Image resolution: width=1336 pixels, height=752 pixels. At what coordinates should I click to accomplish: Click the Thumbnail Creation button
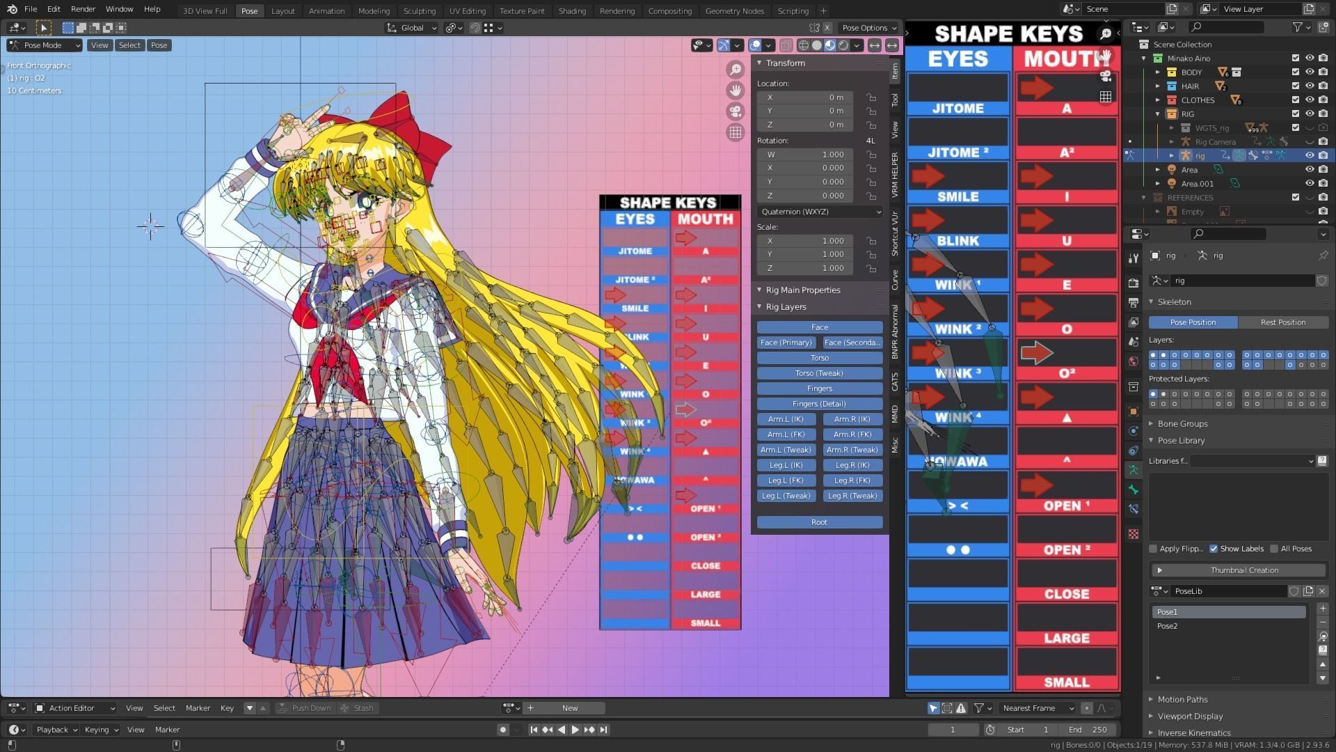point(1237,570)
